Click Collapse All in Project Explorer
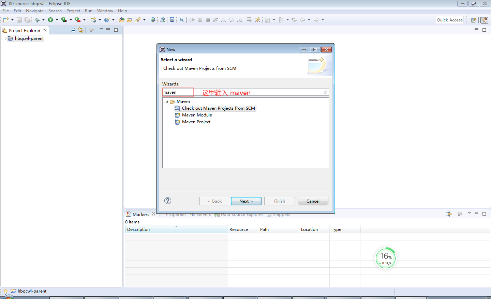Screen dimensions: 491x299 (x=73, y=30)
